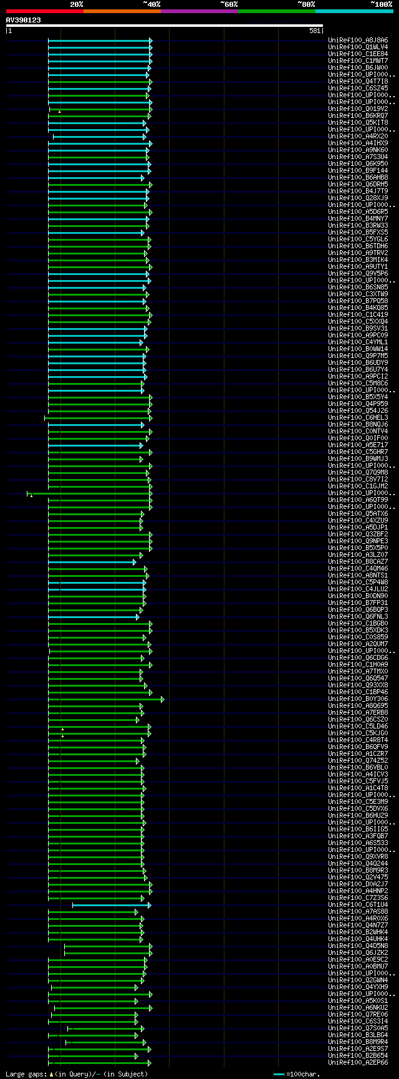Click the cyan ~100% identity color segment

click(354, 11)
